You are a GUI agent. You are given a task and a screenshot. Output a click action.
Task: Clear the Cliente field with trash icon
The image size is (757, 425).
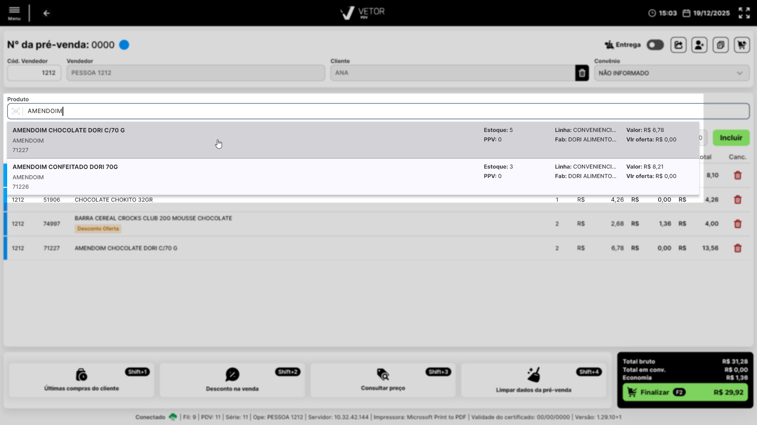click(x=582, y=73)
